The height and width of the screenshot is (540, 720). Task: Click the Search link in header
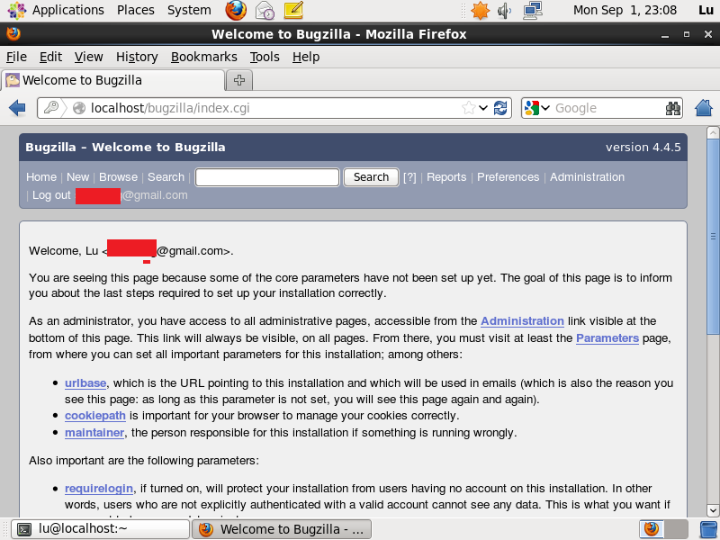[166, 177]
